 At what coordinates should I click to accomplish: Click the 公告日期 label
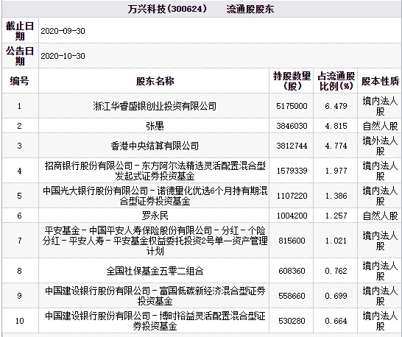pyautogui.click(x=20, y=56)
